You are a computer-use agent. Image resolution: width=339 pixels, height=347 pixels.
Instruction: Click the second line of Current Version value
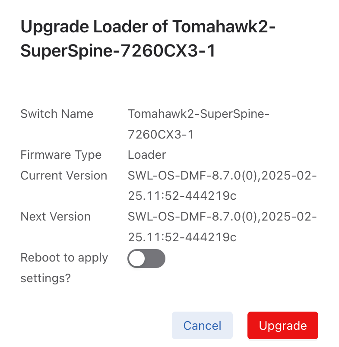coord(182,196)
